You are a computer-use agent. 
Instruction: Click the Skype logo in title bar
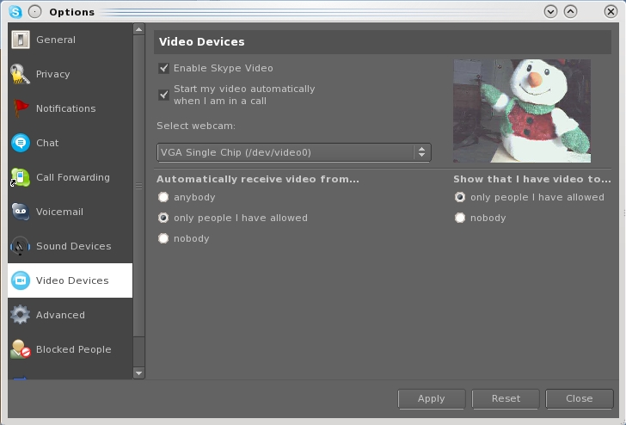[15, 11]
